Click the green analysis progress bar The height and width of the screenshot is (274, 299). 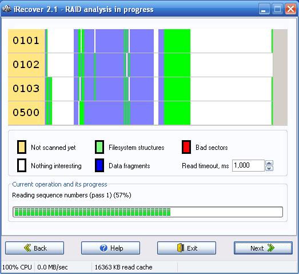[x=147, y=212]
